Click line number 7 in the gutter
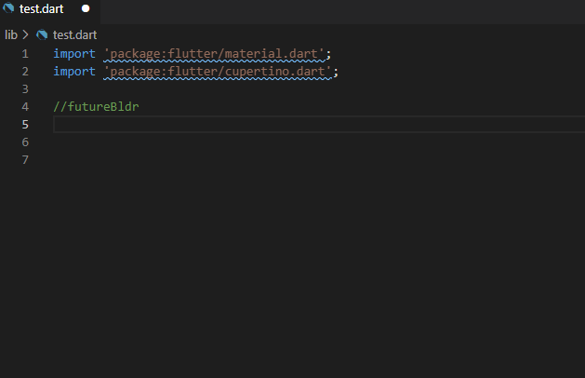This screenshot has height=378, width=585. coord(25,160)
